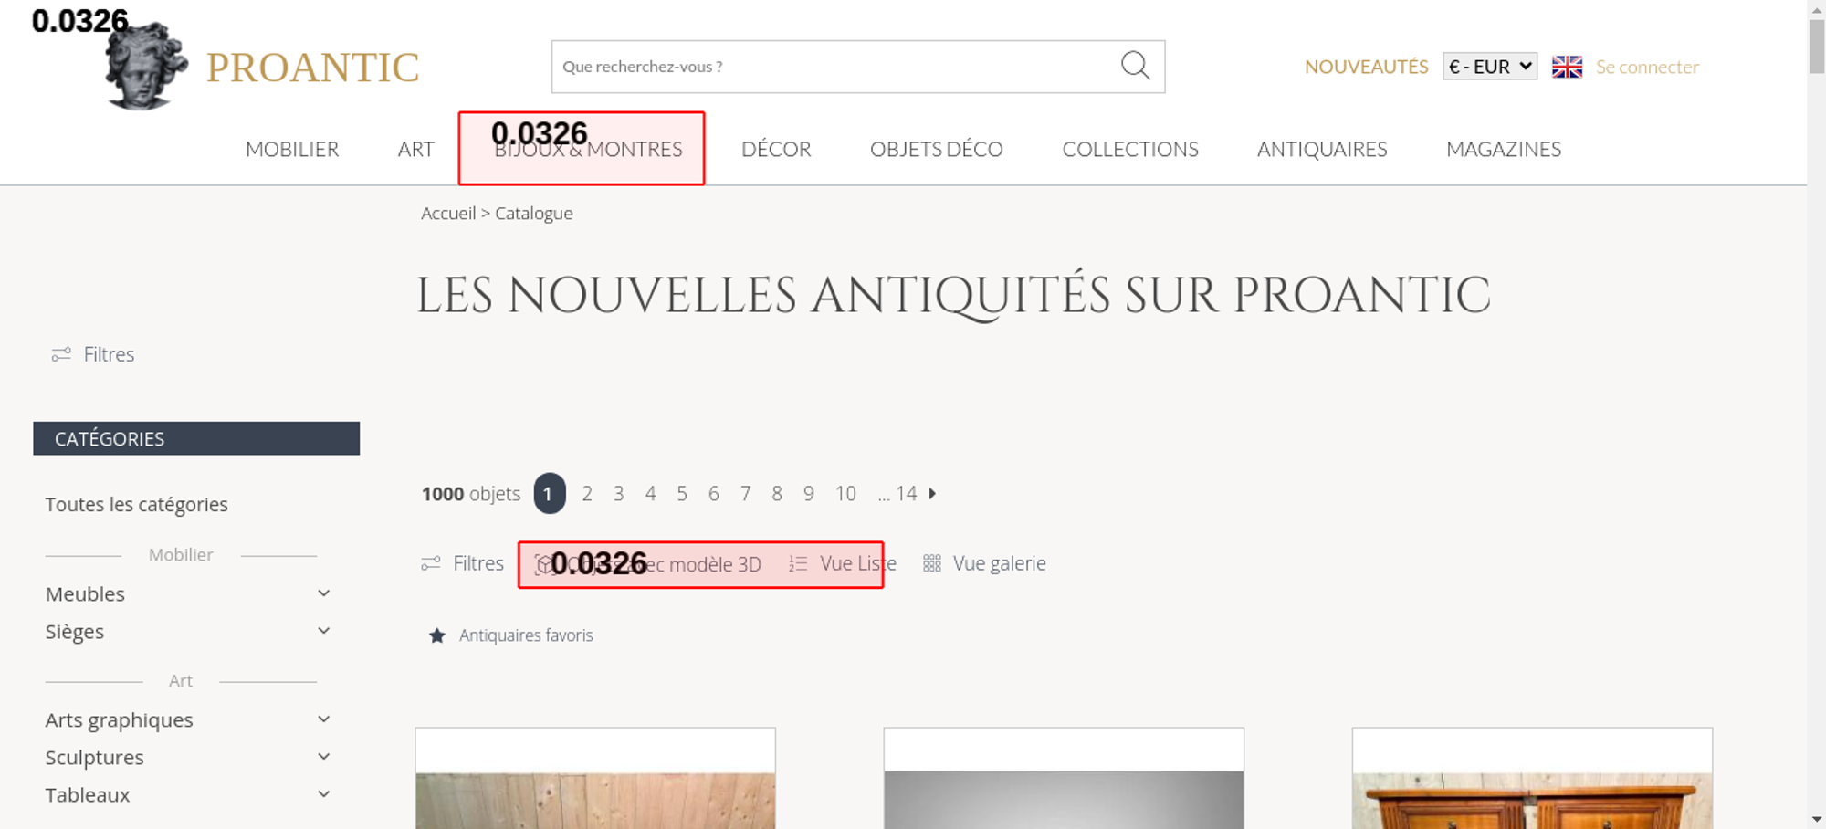Click the Mobilier section label in sidebar
Viewport: 1826px width, 829px height.
click(181, 554)
